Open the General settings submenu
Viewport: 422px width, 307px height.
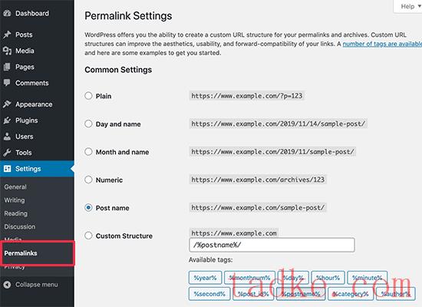coord(15,187)
